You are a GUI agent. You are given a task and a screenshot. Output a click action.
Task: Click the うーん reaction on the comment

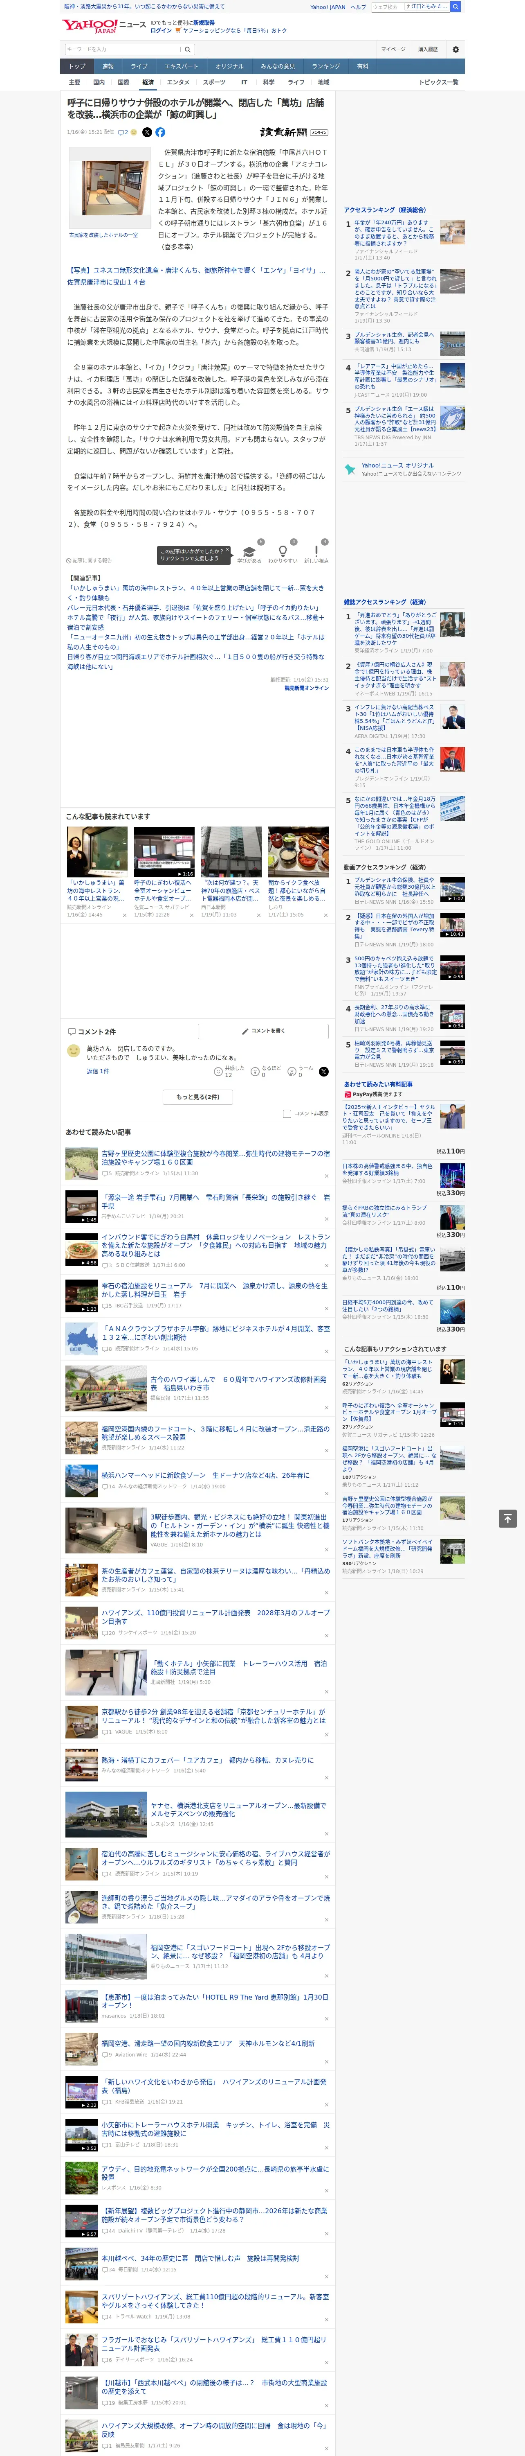pyautogui.click(x=292, y=1072)
